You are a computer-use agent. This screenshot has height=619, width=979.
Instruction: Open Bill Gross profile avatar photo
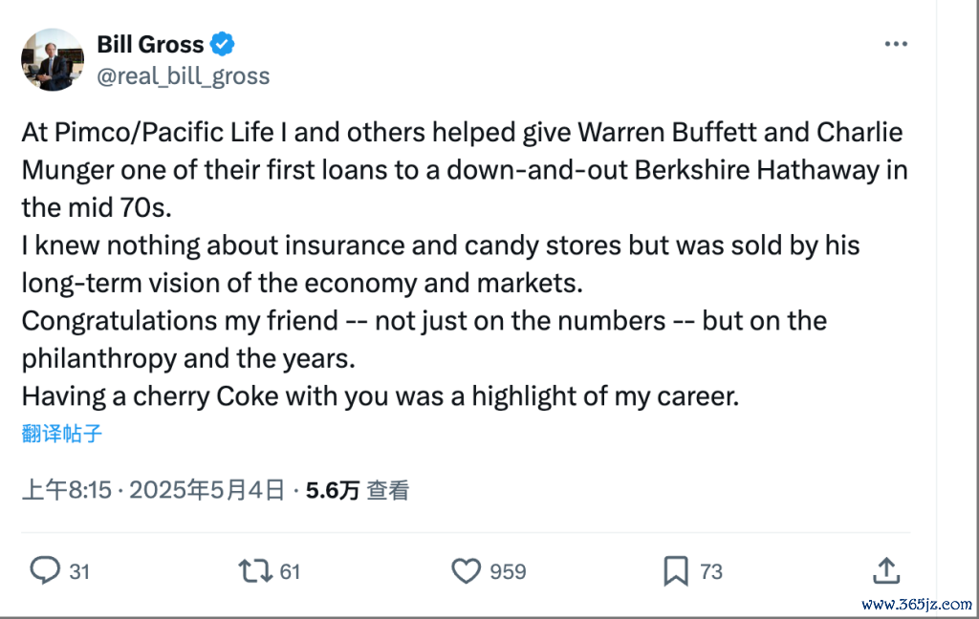tap(53, 60)
